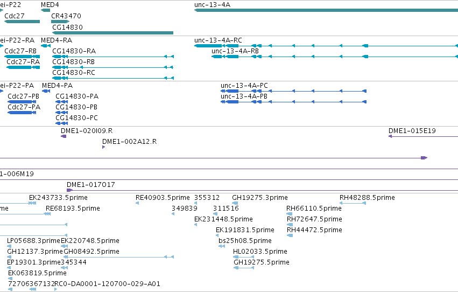Select EST HL02033.5prime label
The width and height of the screenshot is (458, 292).
(x=260, y=252)
